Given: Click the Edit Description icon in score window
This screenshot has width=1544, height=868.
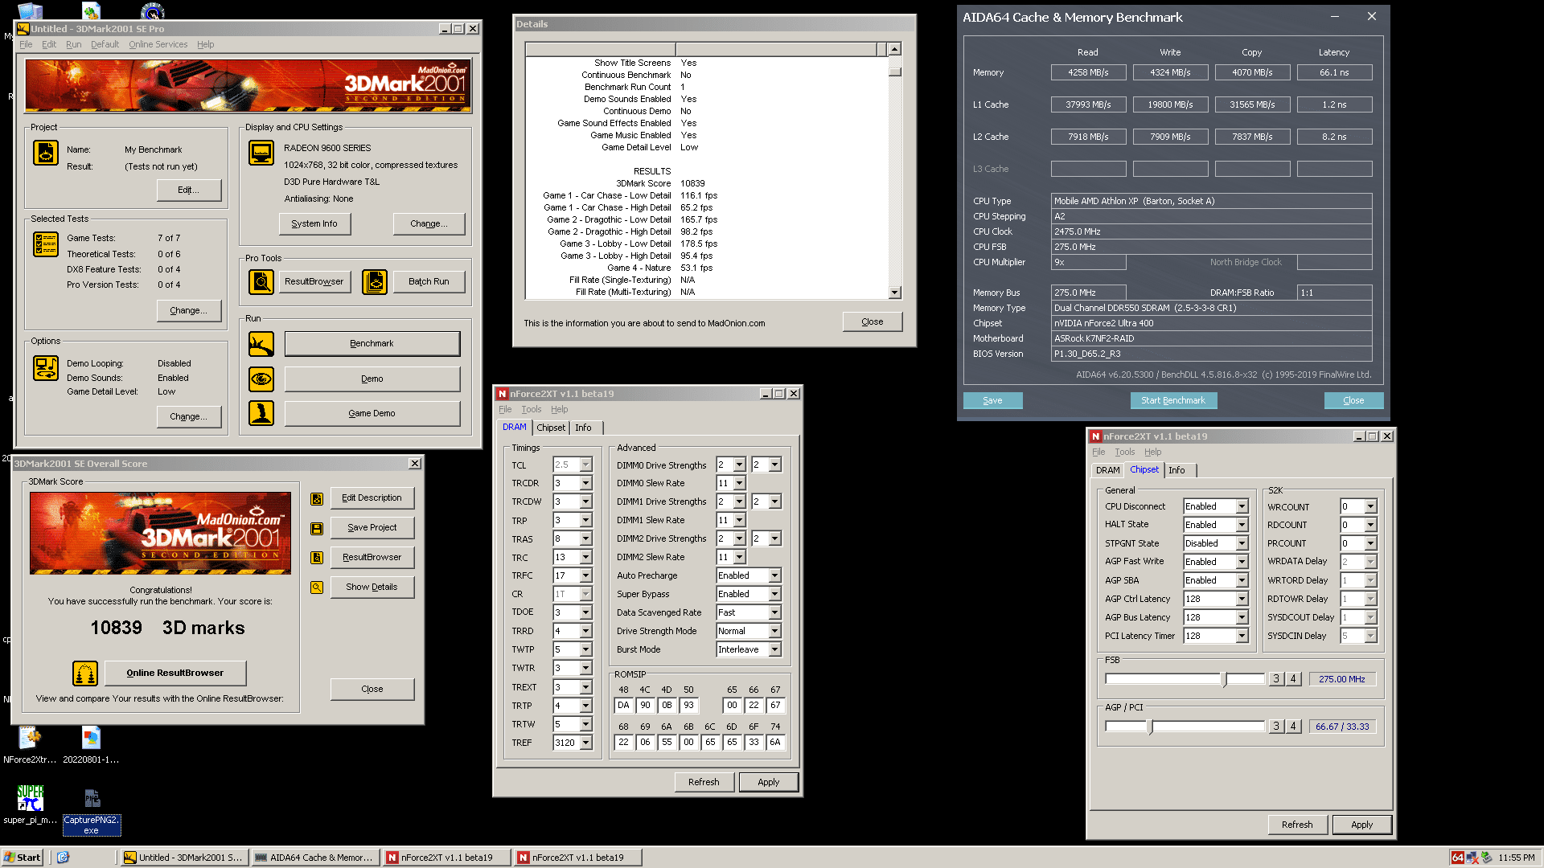Looking at the screenshot, I should tap(317, 498).
